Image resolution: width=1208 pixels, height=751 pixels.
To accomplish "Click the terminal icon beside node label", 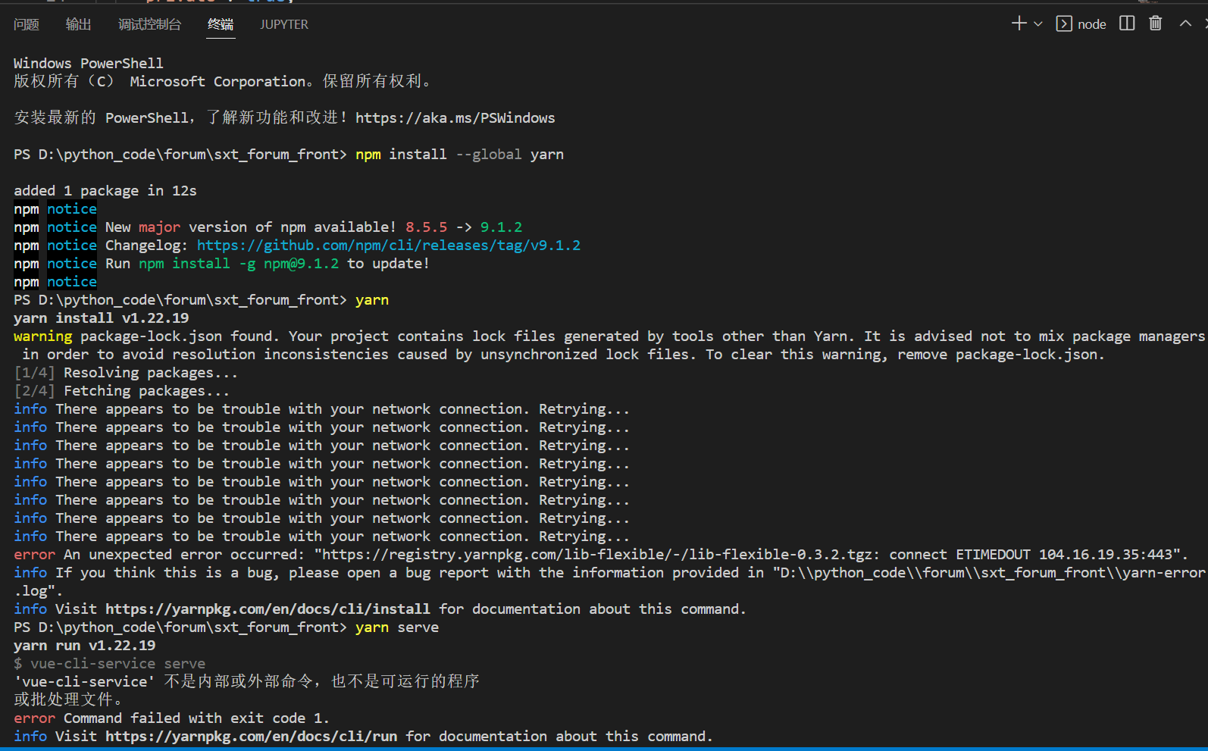I will (x=1064, y=24).
